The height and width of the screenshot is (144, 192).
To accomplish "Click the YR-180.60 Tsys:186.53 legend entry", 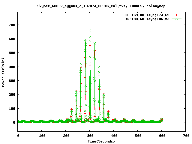I will point(147,19).
